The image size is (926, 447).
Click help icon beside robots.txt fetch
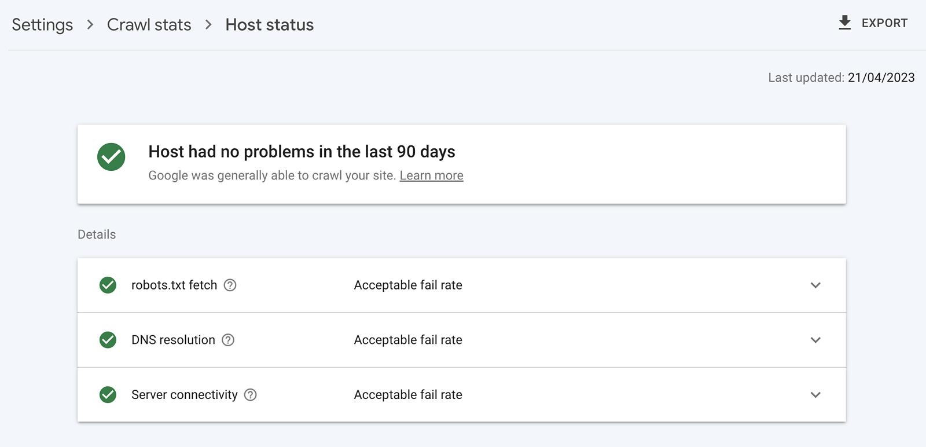tap(230, 285)
